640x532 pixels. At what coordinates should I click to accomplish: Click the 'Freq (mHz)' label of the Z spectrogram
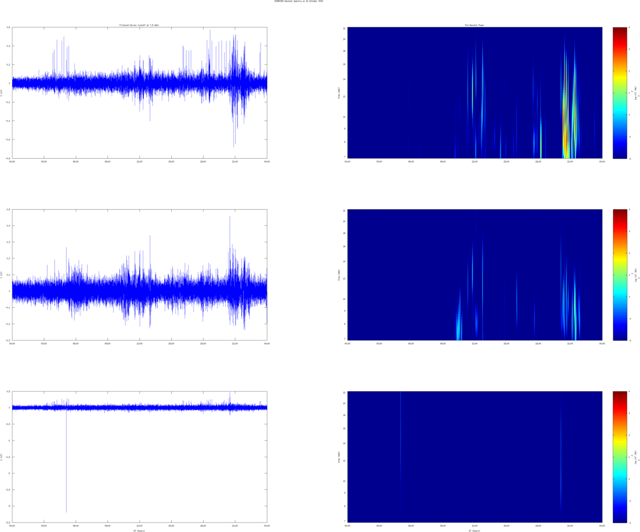coord(339,456)
